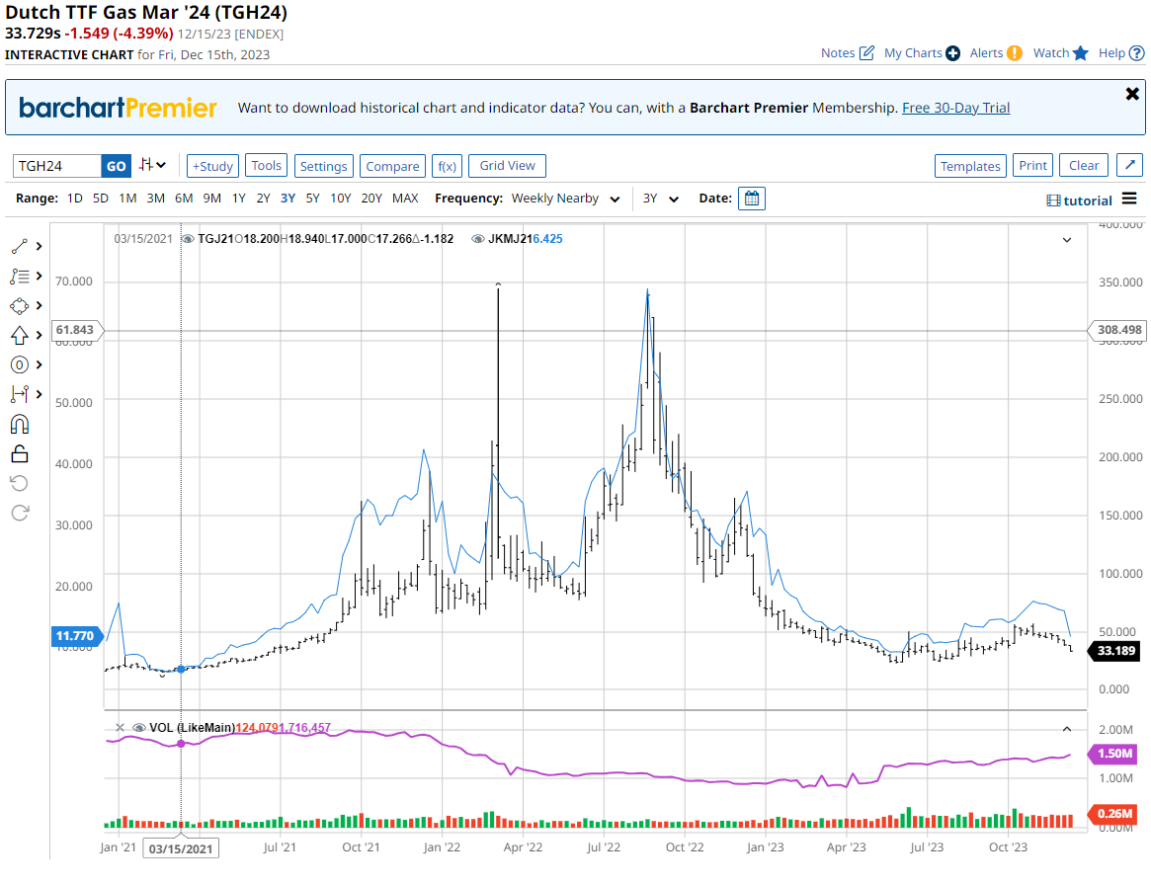Click the TGH24 symbol input field
1151x883 pixels.
coord(57,166)
